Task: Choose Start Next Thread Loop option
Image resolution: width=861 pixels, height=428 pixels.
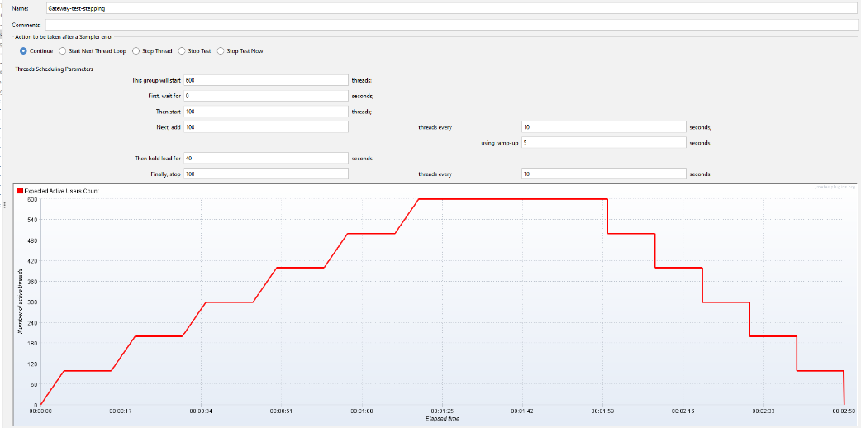Action: click(x=63, y=51)
